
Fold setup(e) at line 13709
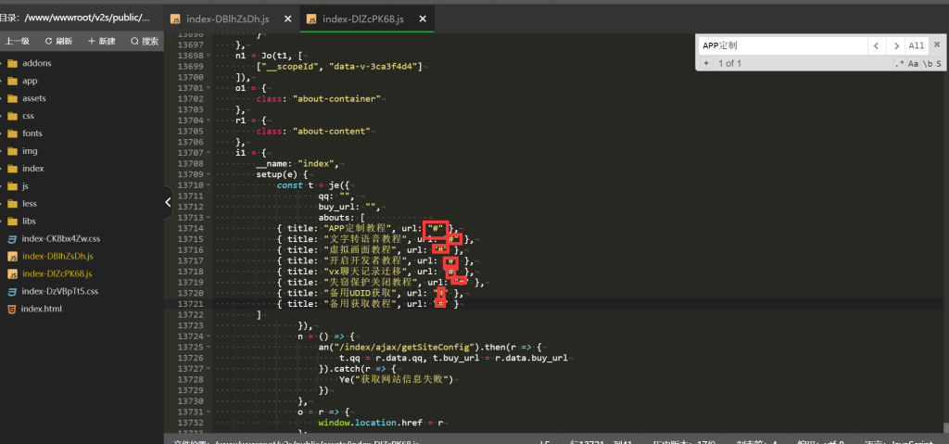coord(209,174)
